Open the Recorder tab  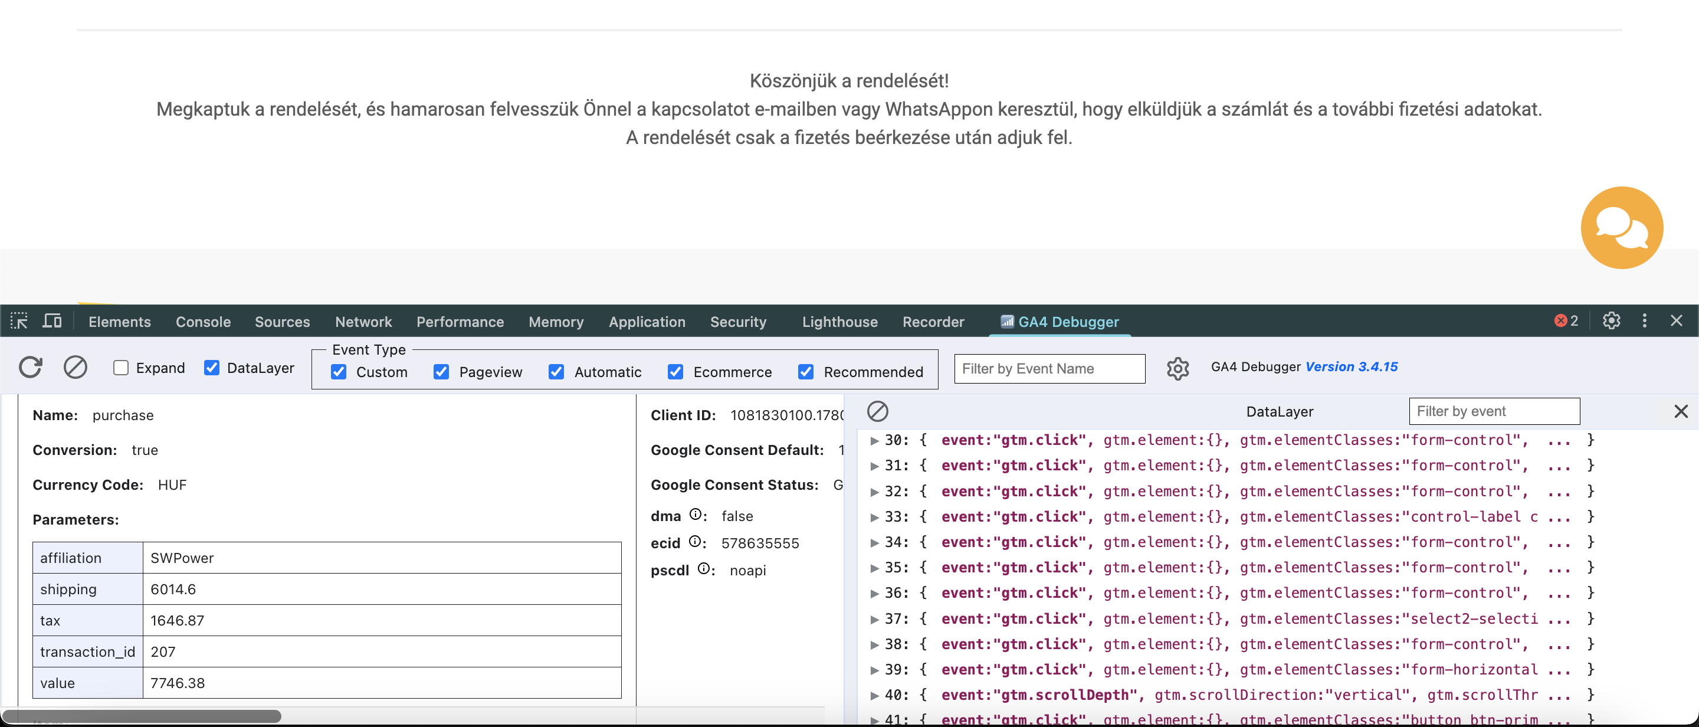click(933, 322)
